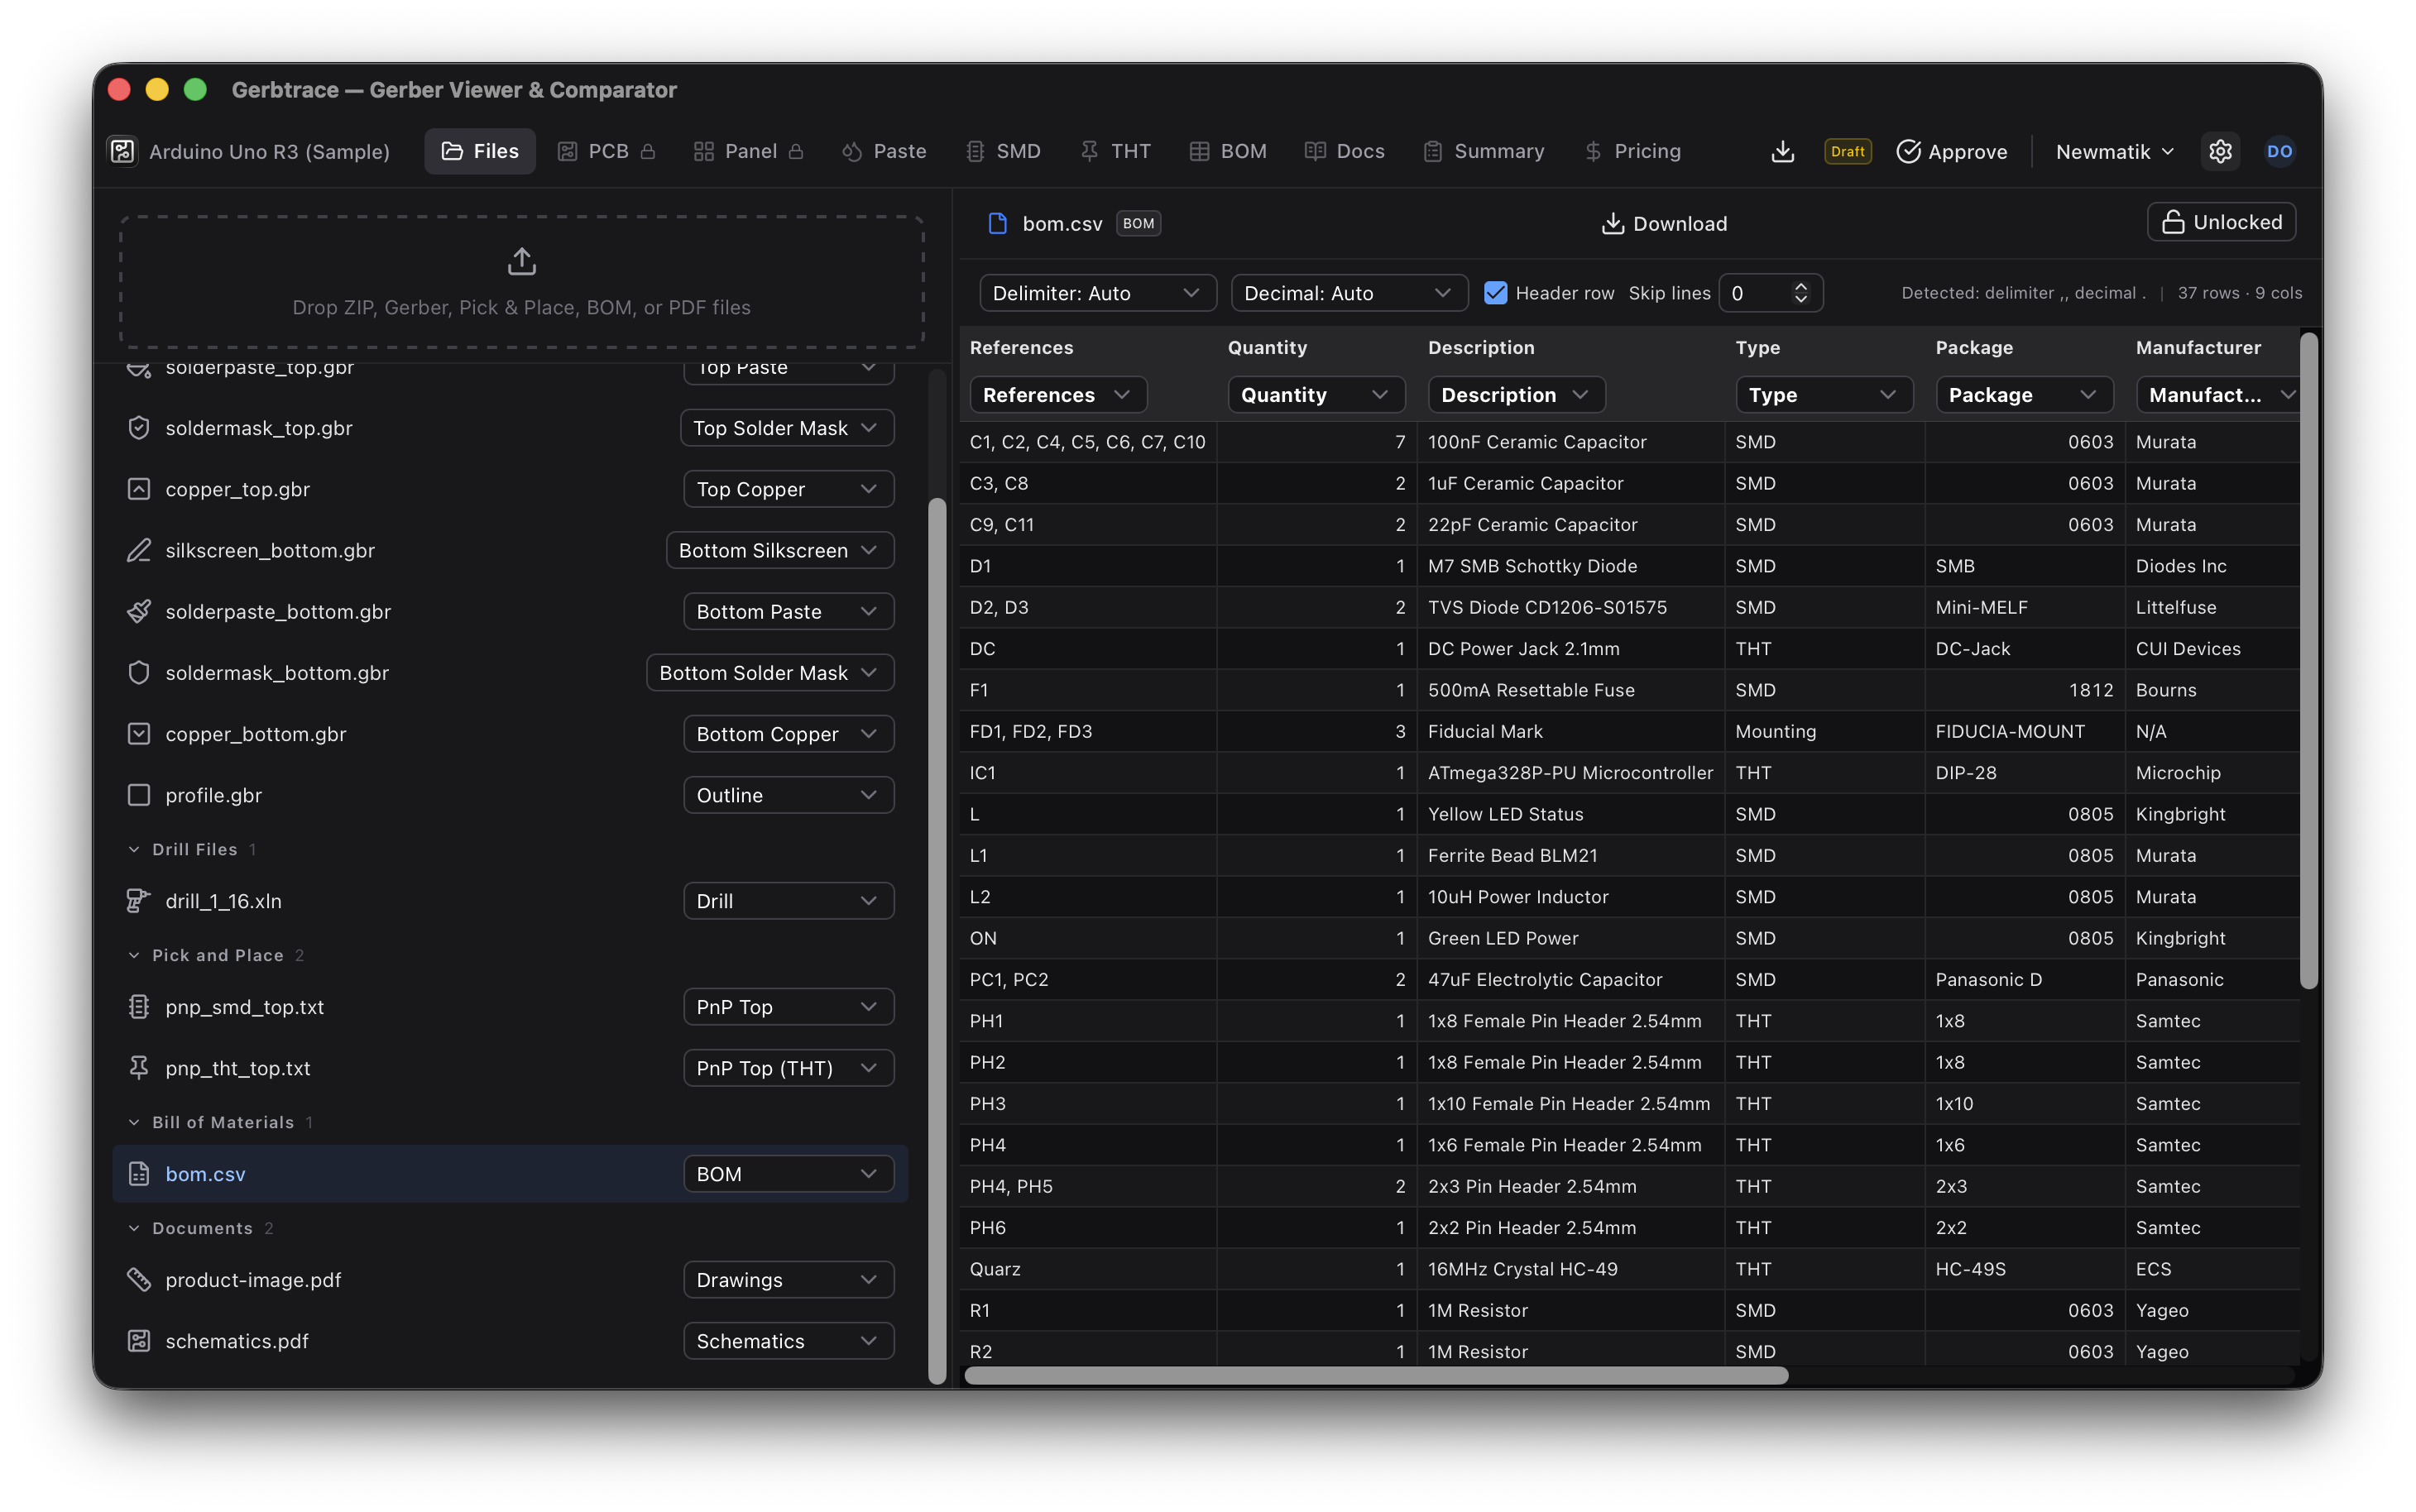Click the DO user avatar
The width and height of the screenshot is (2416, 1512).
(x=2279, y=151)
